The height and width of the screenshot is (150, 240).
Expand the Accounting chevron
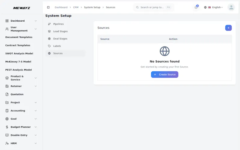(x=36, y=111)
